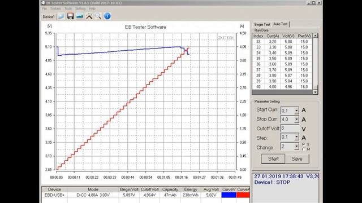Select Run Data row index 38
The image size is (362, 203).
point(282,76)
